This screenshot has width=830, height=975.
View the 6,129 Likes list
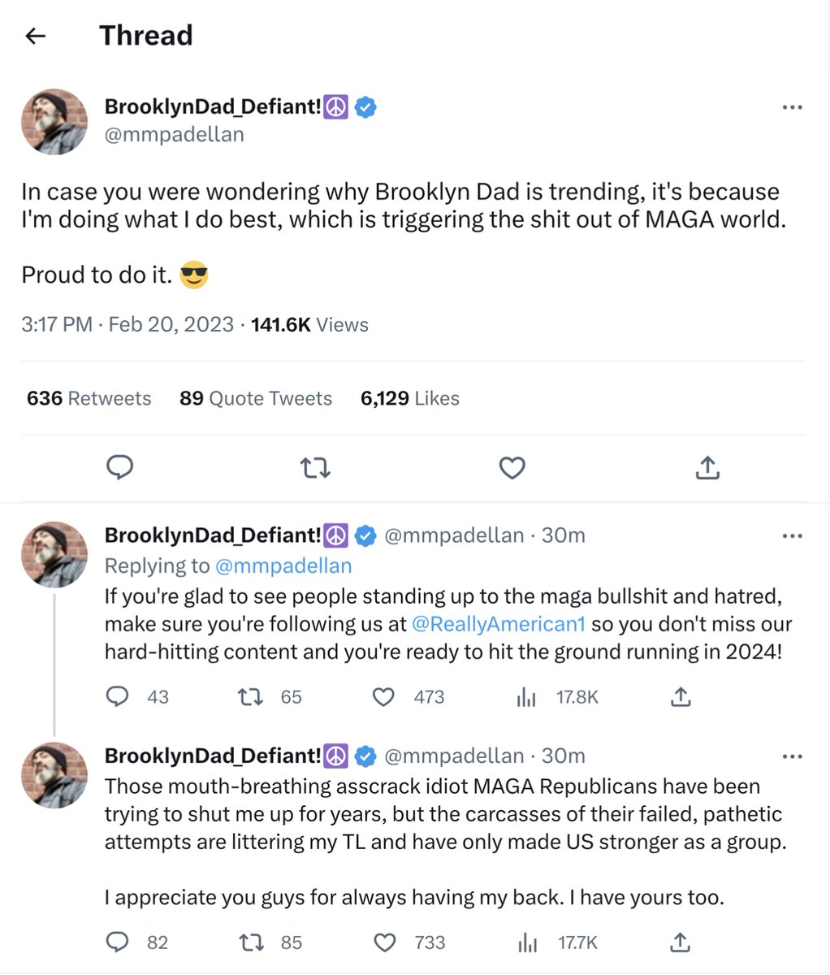[410, 398]
